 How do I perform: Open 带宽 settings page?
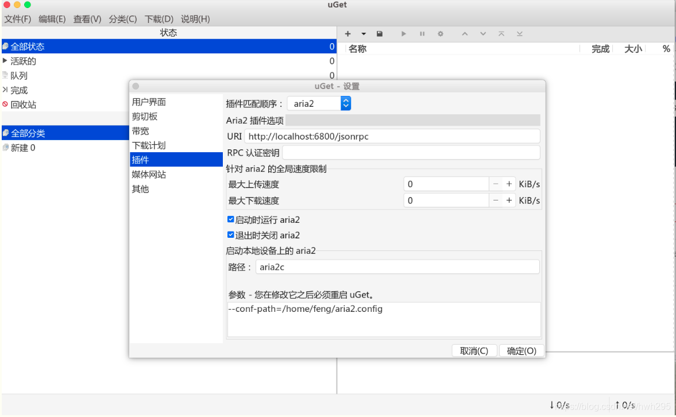click(176, 130)
